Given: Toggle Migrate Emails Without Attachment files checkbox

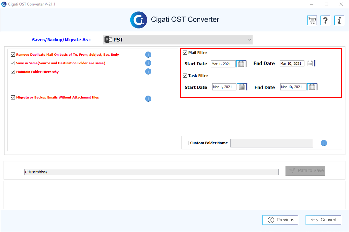Looking at the screenshot, I should [13, 97].
